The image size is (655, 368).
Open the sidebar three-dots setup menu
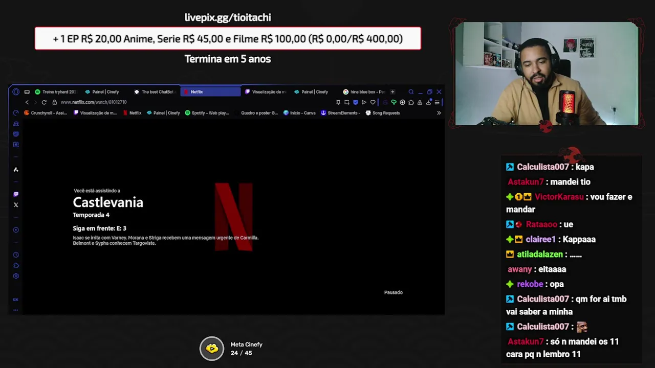[16, 310]
